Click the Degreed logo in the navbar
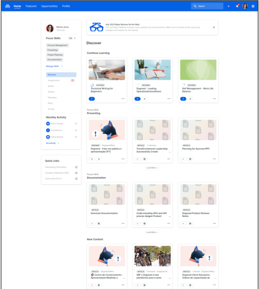 tap(7, 6)
